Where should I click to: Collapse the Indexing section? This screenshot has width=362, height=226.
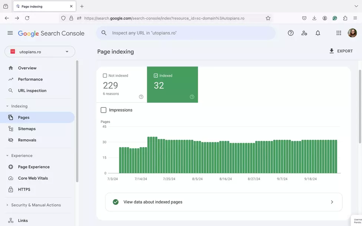tap(7, 106)
